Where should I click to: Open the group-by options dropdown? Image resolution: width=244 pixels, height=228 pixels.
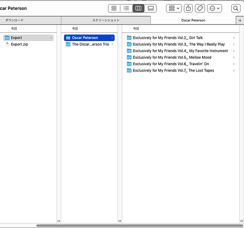[174, 8]
